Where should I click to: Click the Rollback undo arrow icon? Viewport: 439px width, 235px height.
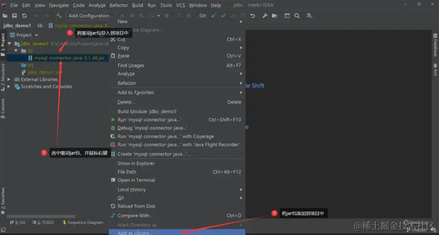(252, 16)
